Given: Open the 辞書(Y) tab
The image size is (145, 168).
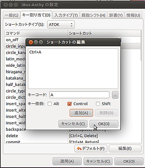Looking at the screenshot, I should point(116,15).
